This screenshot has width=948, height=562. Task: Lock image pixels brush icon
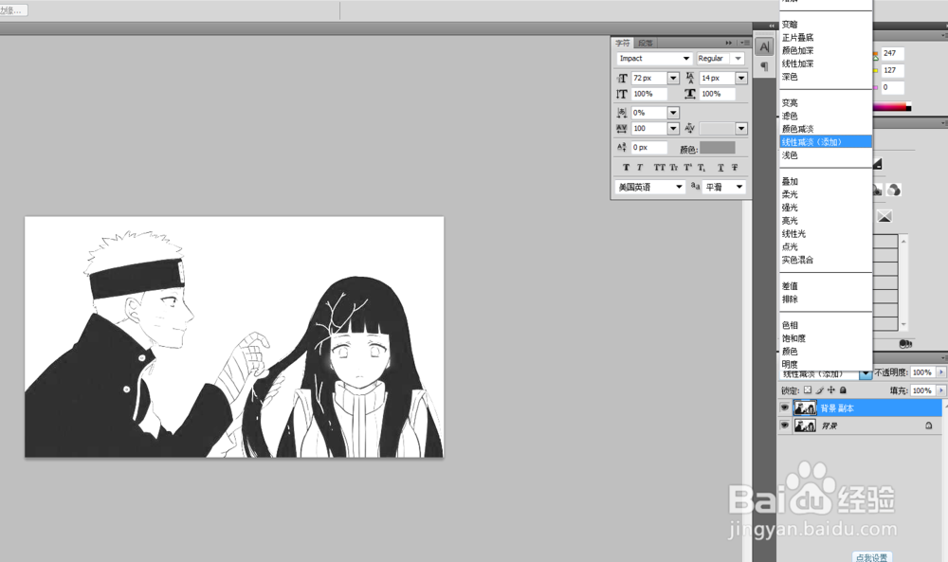820,390
